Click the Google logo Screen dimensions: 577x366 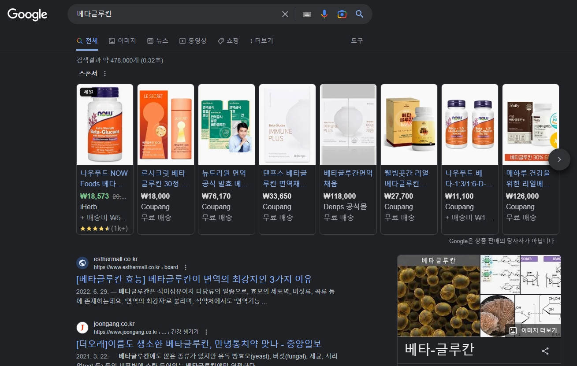point(27,15)
